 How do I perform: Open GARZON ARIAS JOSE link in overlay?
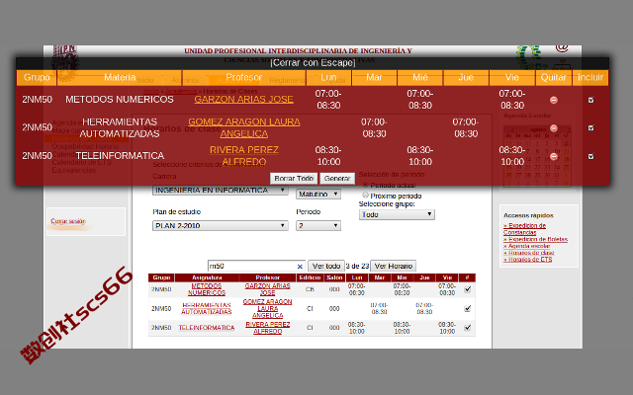(x=243, y=100)
